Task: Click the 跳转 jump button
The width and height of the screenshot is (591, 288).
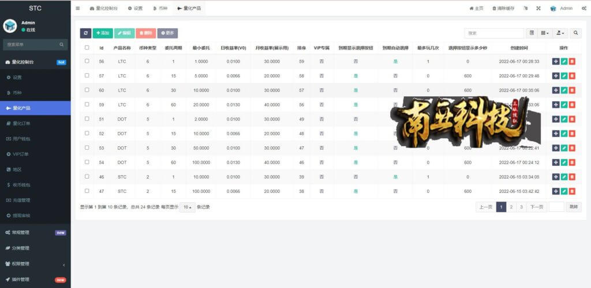Action: (573, 207)
